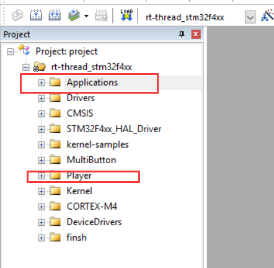Open the target selection dropdown arrow
This screenshot has height=268, width=274.
pos(250,17)
